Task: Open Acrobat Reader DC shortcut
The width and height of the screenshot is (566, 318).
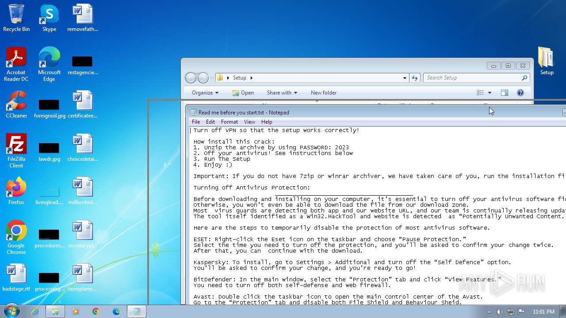Action: pyautogui.click(x=16, y=64)
